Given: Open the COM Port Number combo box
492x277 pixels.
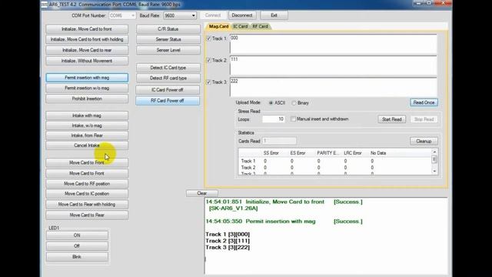Looking at the screenshot, I should click(x=122, y=15).
